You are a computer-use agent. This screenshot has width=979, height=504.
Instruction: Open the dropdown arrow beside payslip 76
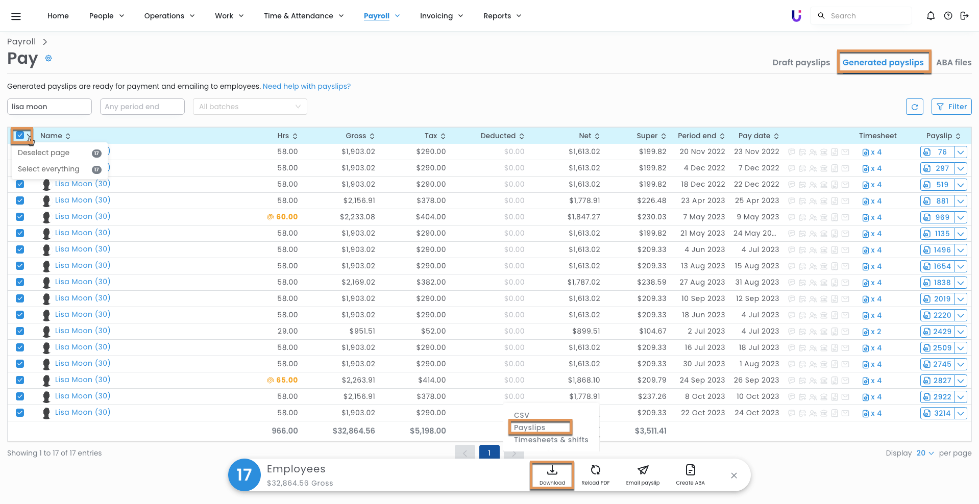point(961,152)
